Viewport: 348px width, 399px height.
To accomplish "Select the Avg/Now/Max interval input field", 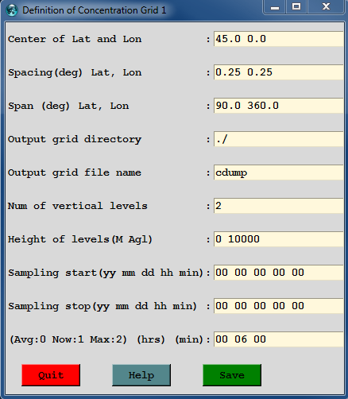I will pos(279,339).
